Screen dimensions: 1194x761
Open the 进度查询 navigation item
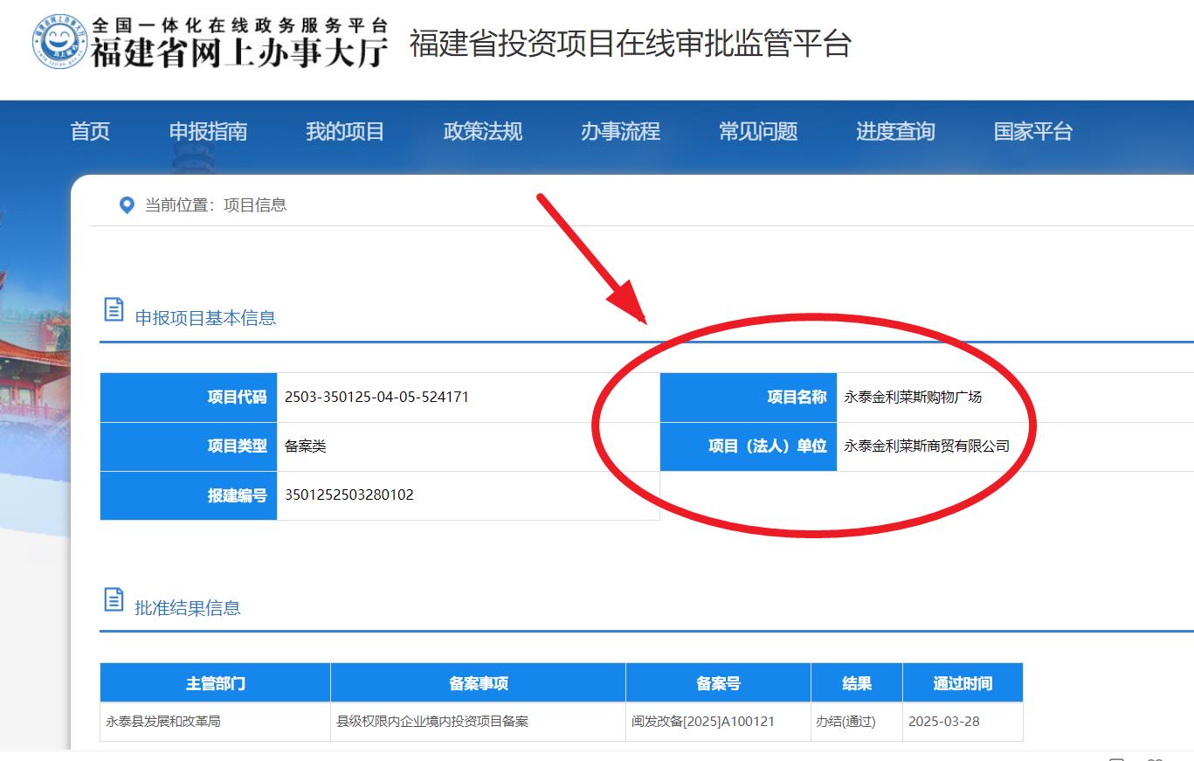[x=895, y=131]
